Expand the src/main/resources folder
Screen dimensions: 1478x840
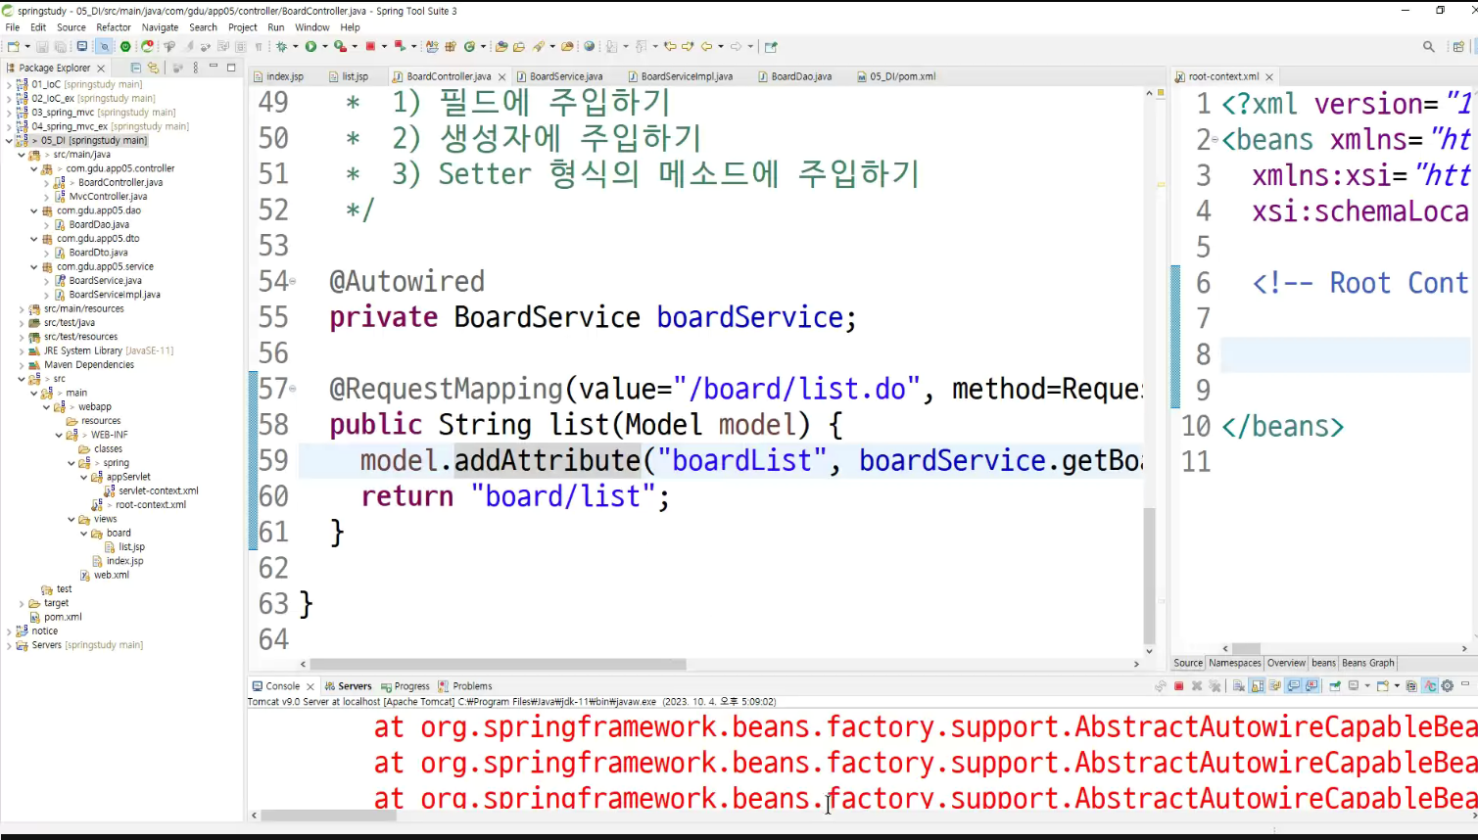click(22, 308)
